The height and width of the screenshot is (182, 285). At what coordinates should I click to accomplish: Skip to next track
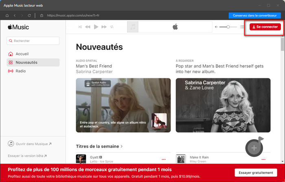click(104, 27)
